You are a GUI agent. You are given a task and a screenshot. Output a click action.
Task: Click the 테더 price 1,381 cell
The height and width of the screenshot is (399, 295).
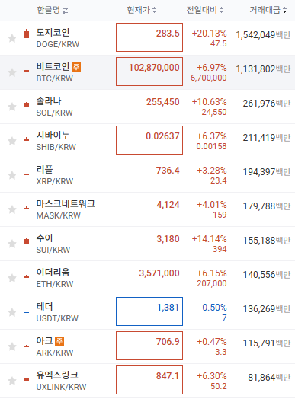[149, 311]
